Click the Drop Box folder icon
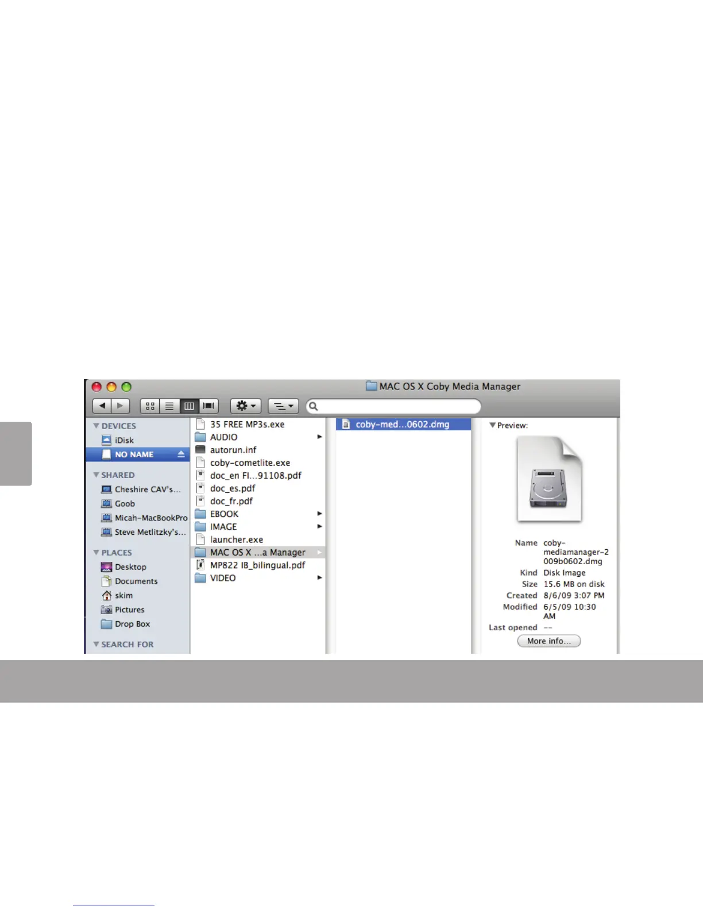This screenshot has height=910, width=703. [x=106, y=624]
